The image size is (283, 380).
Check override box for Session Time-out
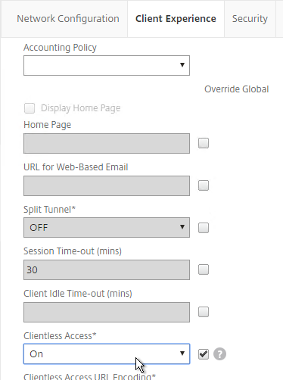(204, 269)
